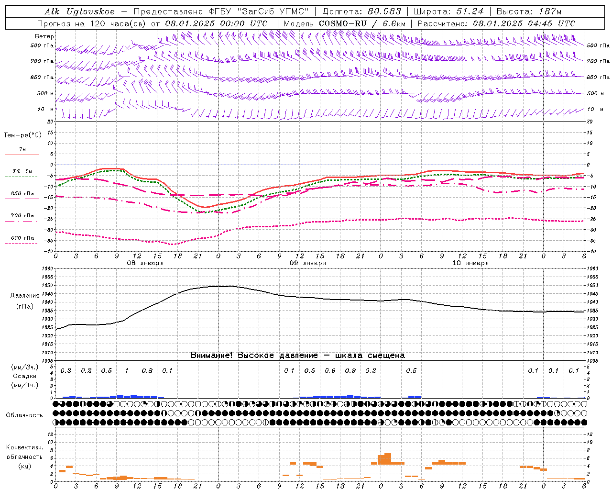This screenshot has height=490, width=612.
Task: Click the Тем-ра(°C) temperature legend title
Action: [22, 135]
